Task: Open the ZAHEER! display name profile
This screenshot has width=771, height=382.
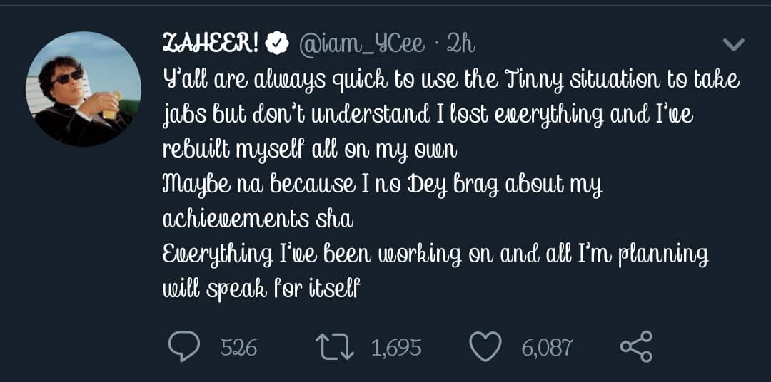Action: point(211,44)
